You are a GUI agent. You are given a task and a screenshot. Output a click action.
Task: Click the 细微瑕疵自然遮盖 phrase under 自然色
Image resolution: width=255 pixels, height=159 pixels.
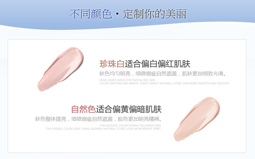click(92, 119)
